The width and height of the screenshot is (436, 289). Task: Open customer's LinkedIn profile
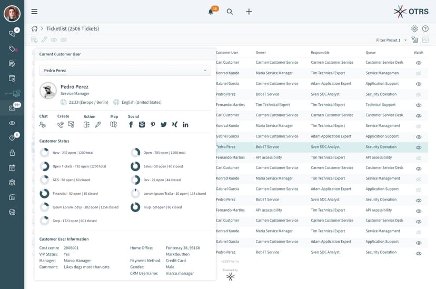[x=185, y=125]
